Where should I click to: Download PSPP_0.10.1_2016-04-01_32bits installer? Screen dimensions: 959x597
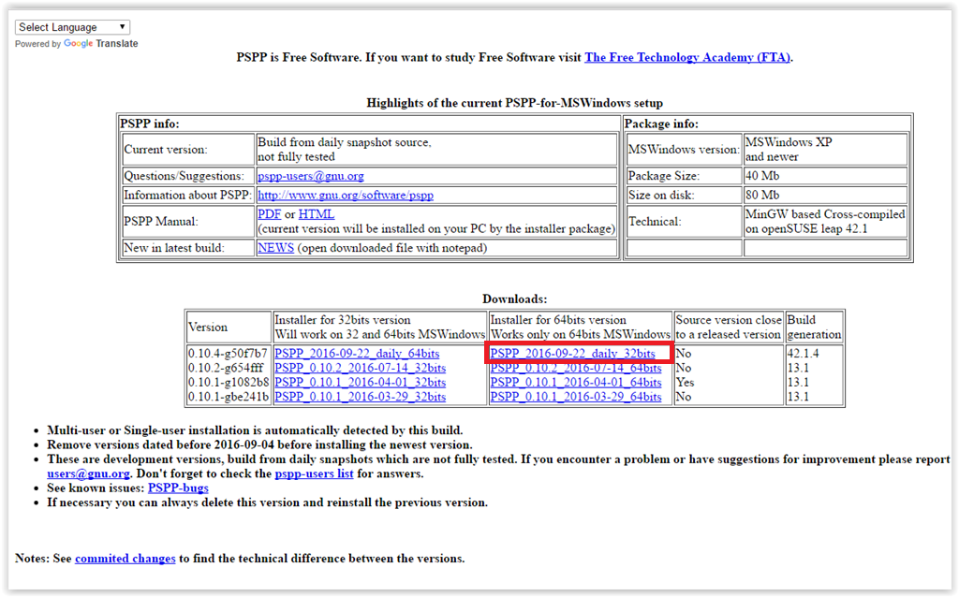point(361,383)
